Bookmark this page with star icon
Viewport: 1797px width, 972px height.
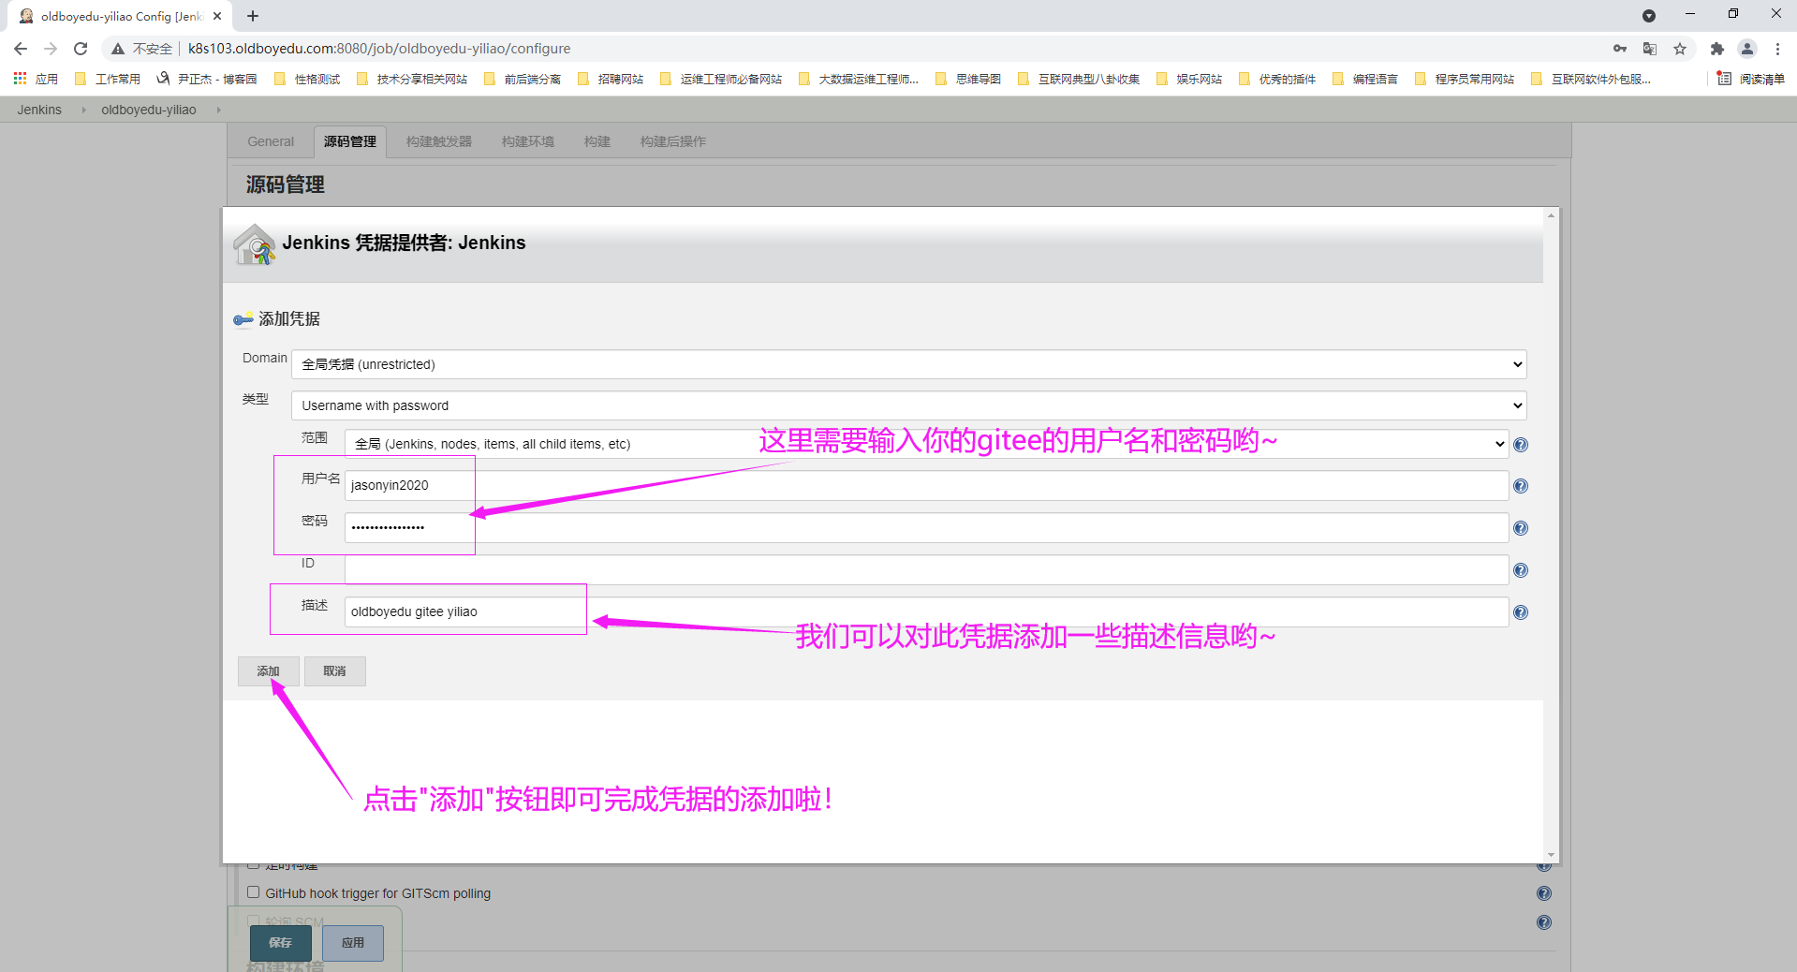click(1680, 49)
